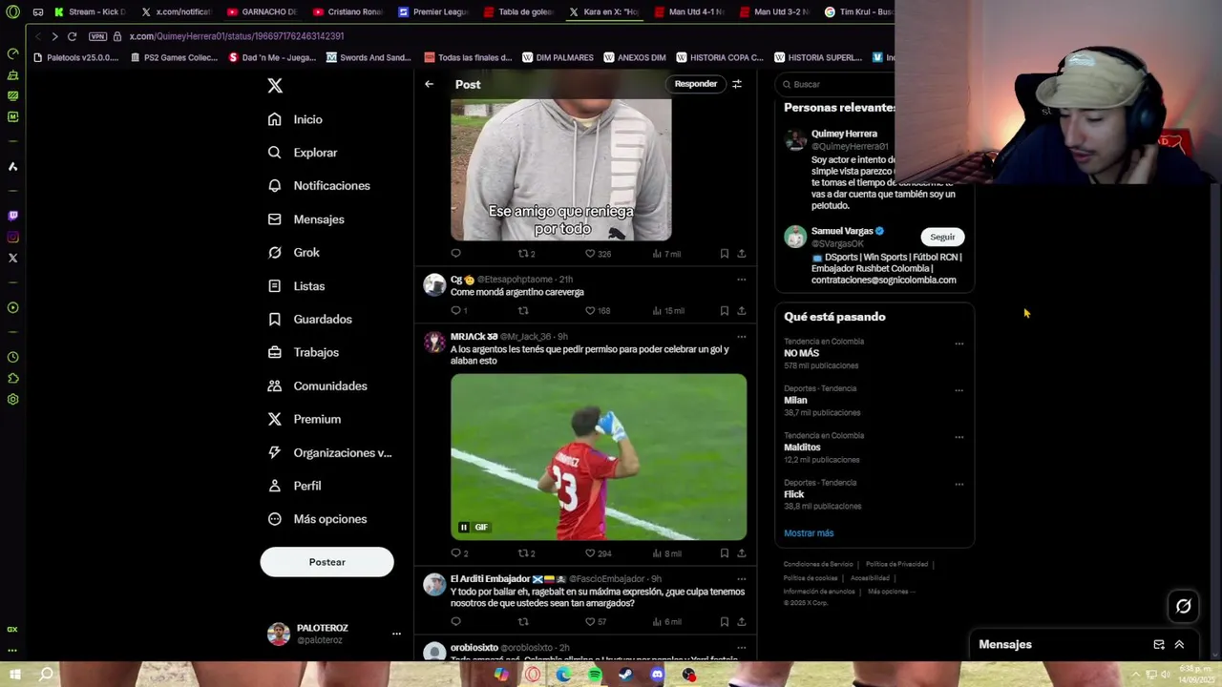This screenshot has height=687, width=1222.
Task: Click the Responder button
Action: click(696, 84)
